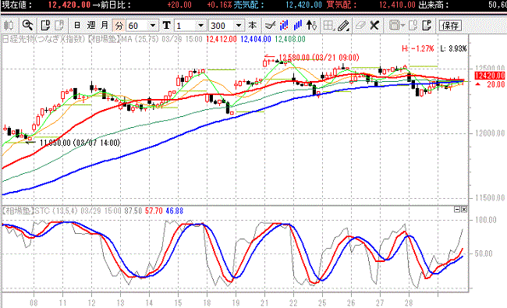Screen dimensions: 507x308
Task: Click the red current price tag 12420.00
Action: [490, 76]
